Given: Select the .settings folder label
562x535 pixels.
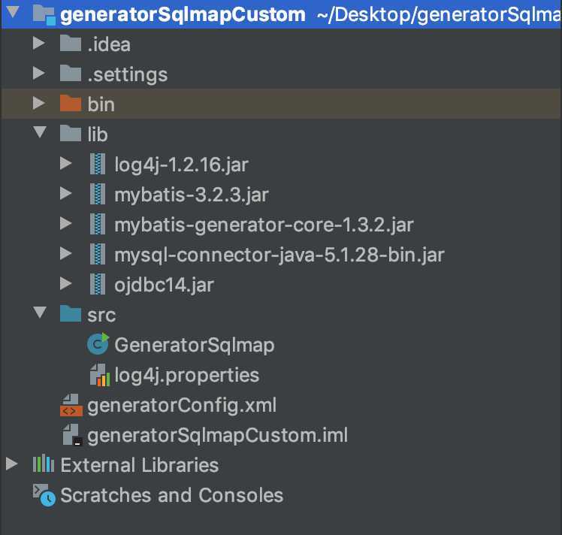Looking at the screenshot, I should coord(127,75).
